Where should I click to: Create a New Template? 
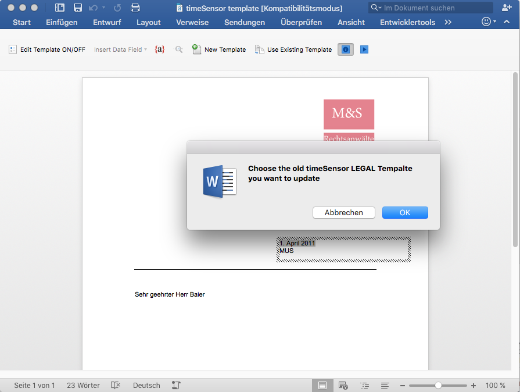point(219,49)
